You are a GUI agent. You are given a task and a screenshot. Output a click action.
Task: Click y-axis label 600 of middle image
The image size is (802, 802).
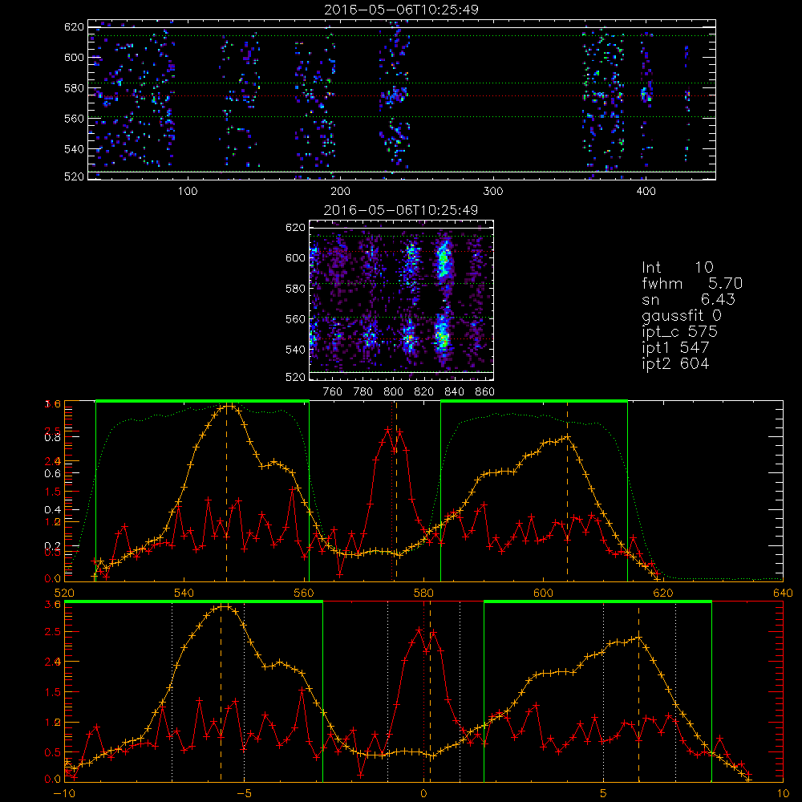(x=295, y=257)
